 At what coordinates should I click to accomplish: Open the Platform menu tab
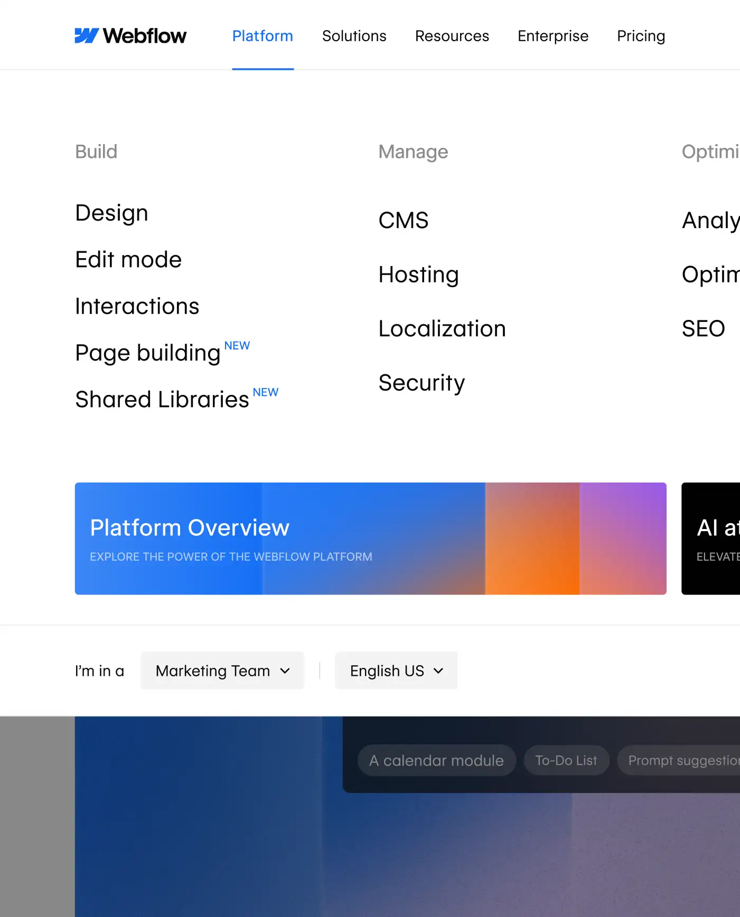(263, 36)
